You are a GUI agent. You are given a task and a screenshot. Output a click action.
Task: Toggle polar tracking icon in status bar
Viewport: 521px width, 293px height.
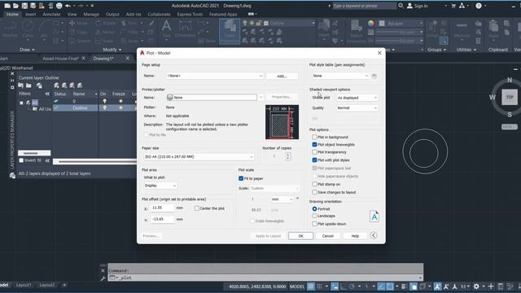click(352, 286)
